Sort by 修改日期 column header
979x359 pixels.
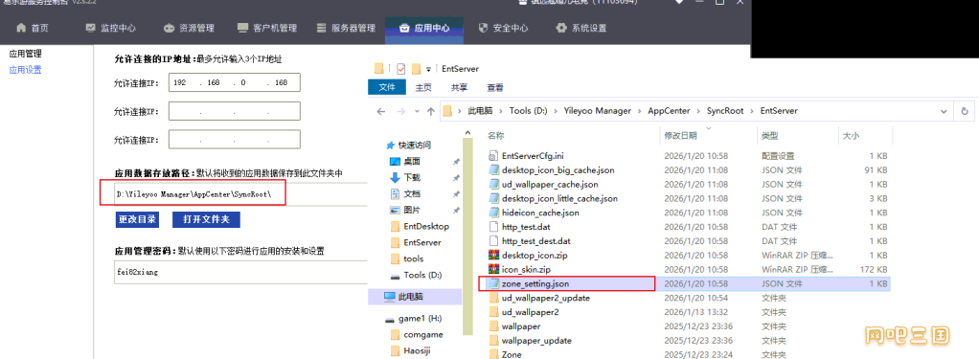tap(680, 135)
